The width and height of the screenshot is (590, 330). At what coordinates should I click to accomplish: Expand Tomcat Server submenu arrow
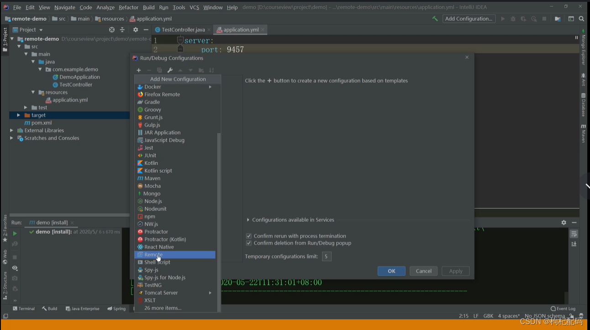pyautogui.click(x=211, y=293)
